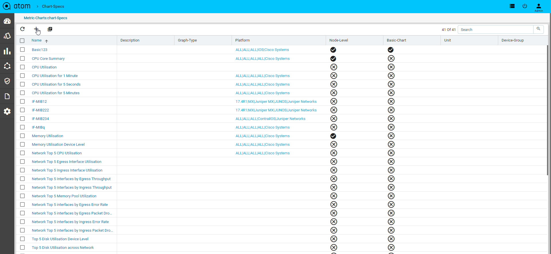Open Network Top 5 Interfaces by Ingress Throughput link

(x=72, y=187)
